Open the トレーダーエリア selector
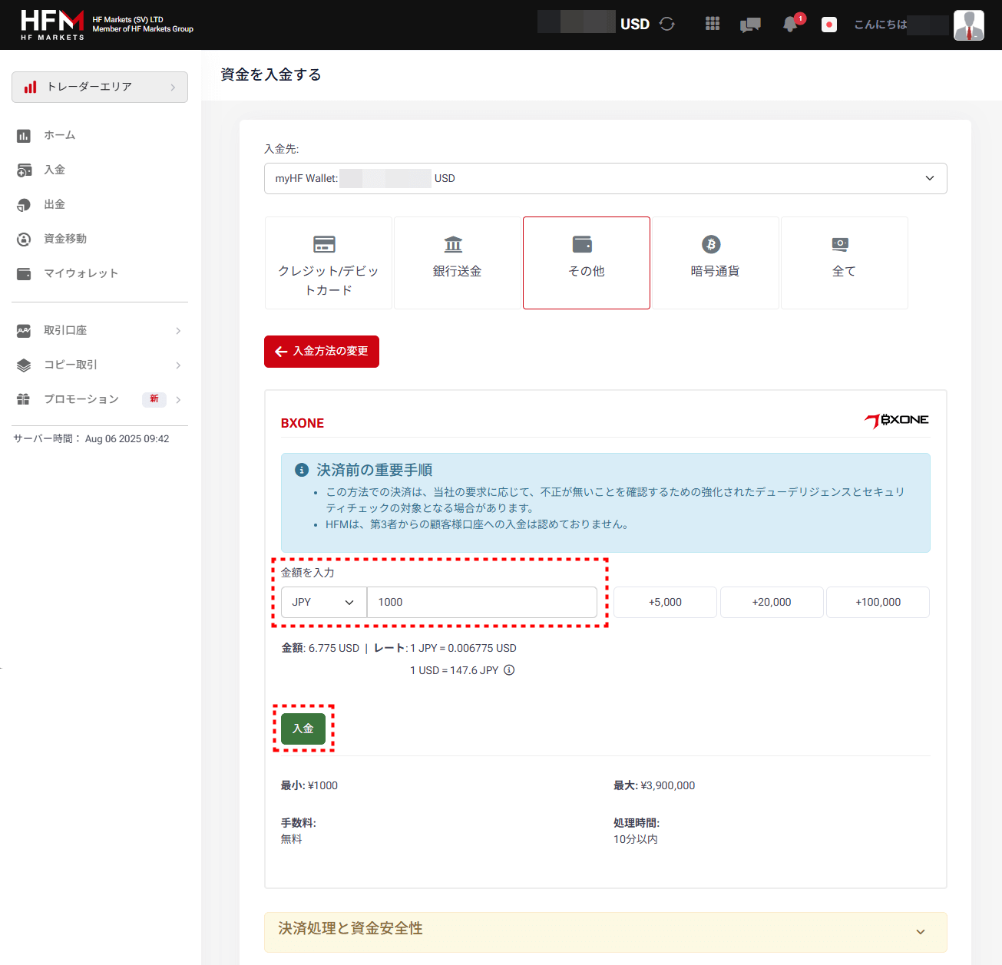Image resolution: width=1002 pixels, height=965 pixels. (x=100, y=87)
